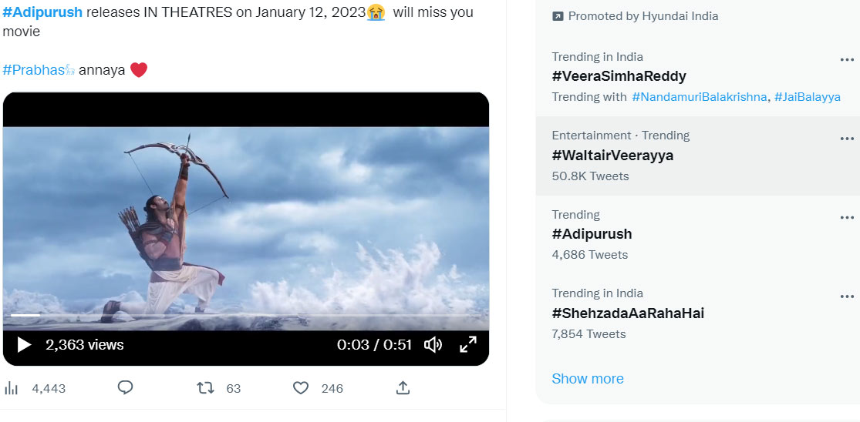The width and height of the screenshot is (860, 422).
Task: Open #JaiBalayya trending hashtag
Action: pyautogui.click(x=808, y=97)
